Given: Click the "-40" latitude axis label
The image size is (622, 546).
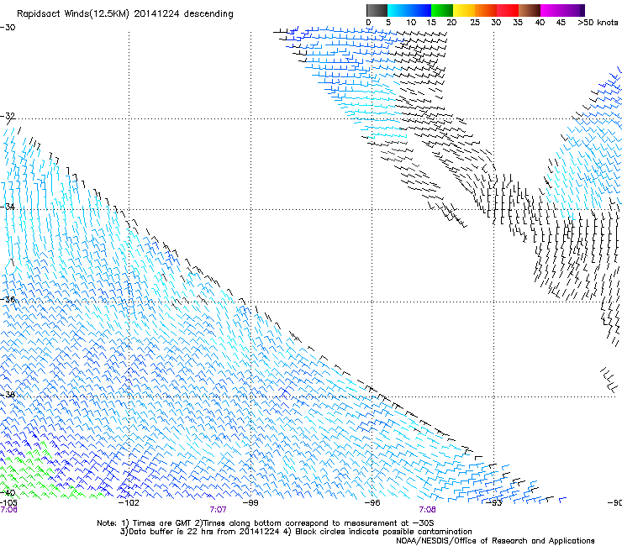Looking at the screenshot, I should pyautogui.click(x=8, y=493).
